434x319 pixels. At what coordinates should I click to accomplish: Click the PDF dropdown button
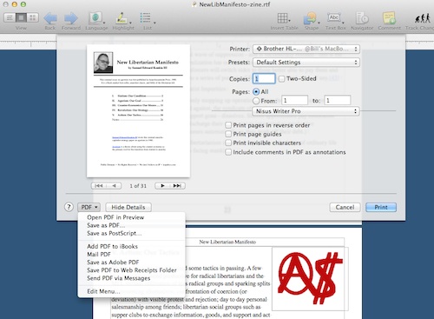coord(89,207)
